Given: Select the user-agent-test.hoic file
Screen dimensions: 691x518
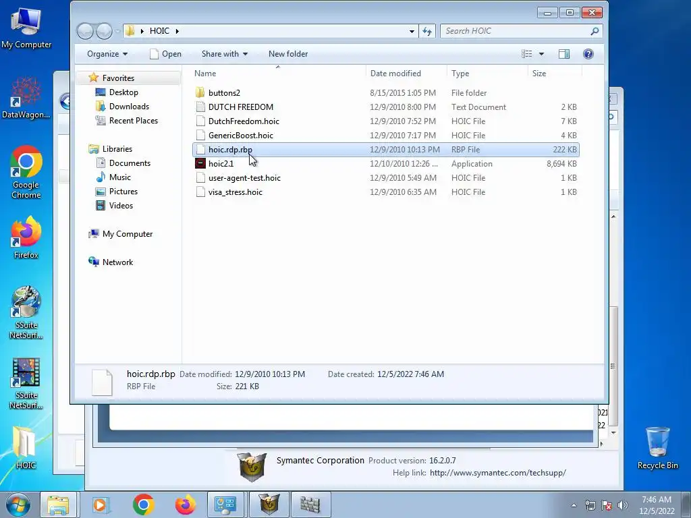Looking at the screenshot, I should 385,178.
